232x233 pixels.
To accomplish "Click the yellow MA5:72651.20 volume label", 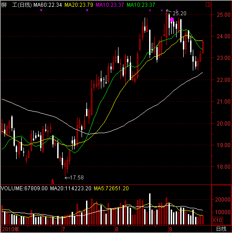I will coord(111,188).
